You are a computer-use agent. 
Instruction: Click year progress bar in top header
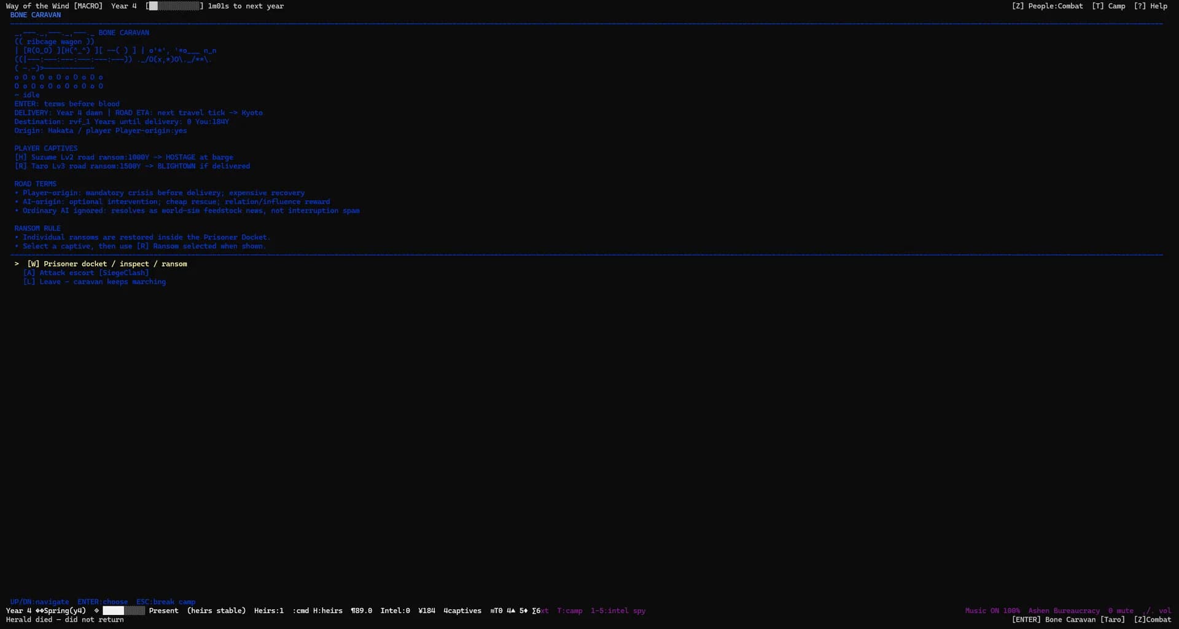pyautogui.click(x=174, y=6)
